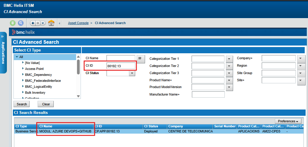This screenshot has width=308, height=147.
Task: Open the Preferences menu button
Action: point(288,121)
